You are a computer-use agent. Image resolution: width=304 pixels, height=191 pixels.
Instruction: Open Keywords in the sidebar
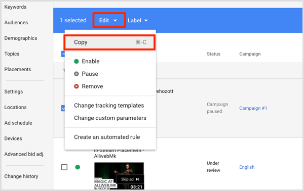[15, 7]
